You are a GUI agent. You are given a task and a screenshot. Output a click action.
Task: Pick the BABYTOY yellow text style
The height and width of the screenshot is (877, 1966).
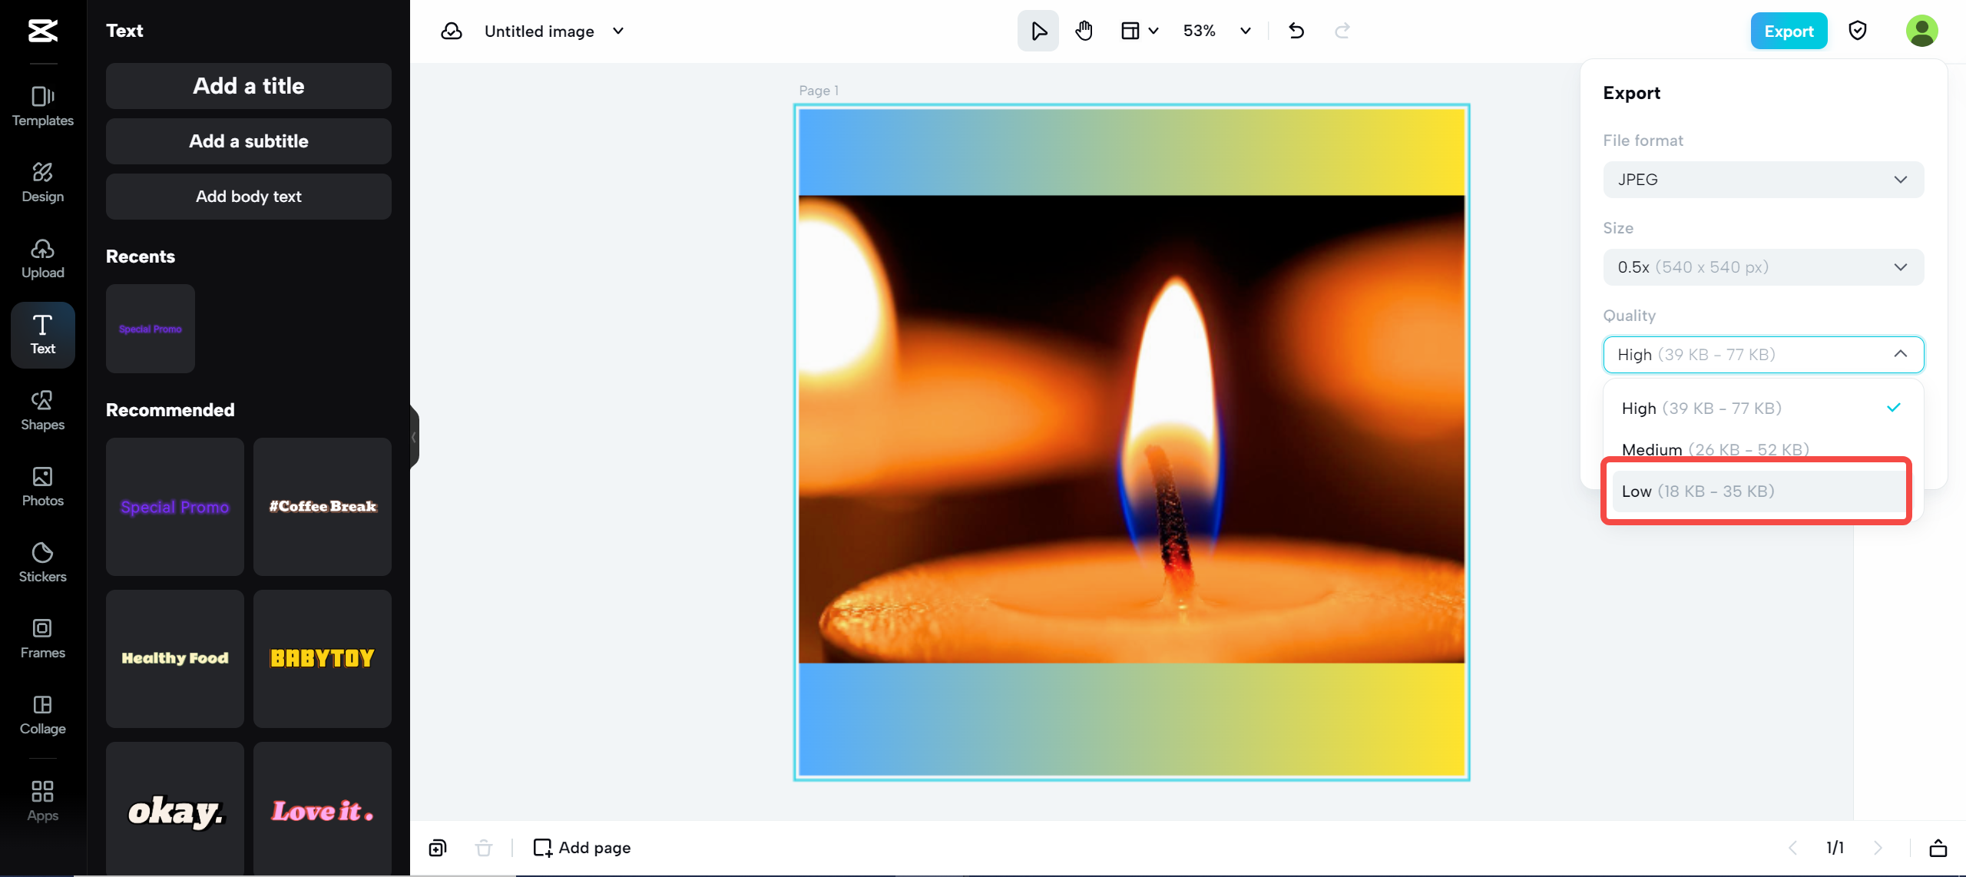[323, 659]
